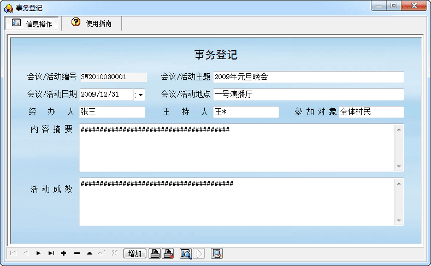This screenshot has height=266, width=431.
Task: Open the preview icon with magnifier over window
Action: pyautogui.click(x=186, y=253)
